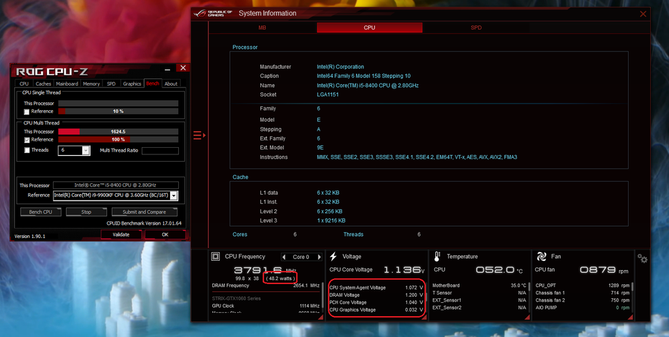Click the Multi Thread Reference 100% bar
Screen dimensions: 669x337
[x=118, y=140]
